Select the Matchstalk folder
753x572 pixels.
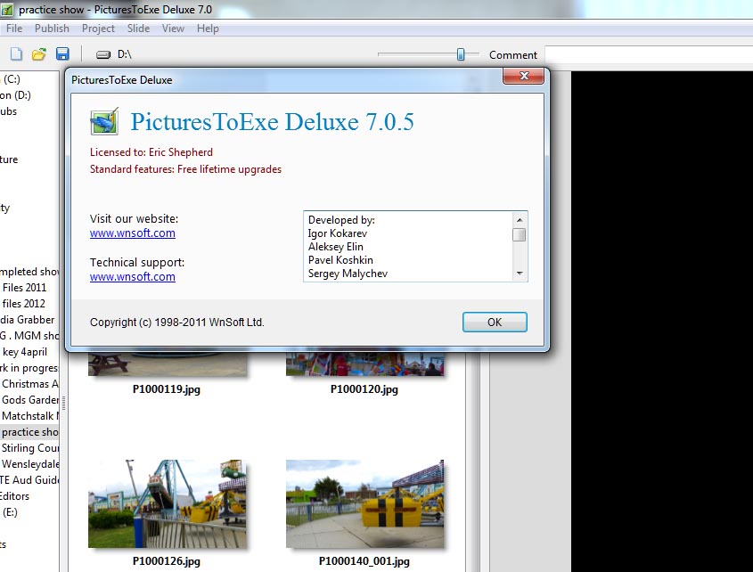click(x=30, y=416)
